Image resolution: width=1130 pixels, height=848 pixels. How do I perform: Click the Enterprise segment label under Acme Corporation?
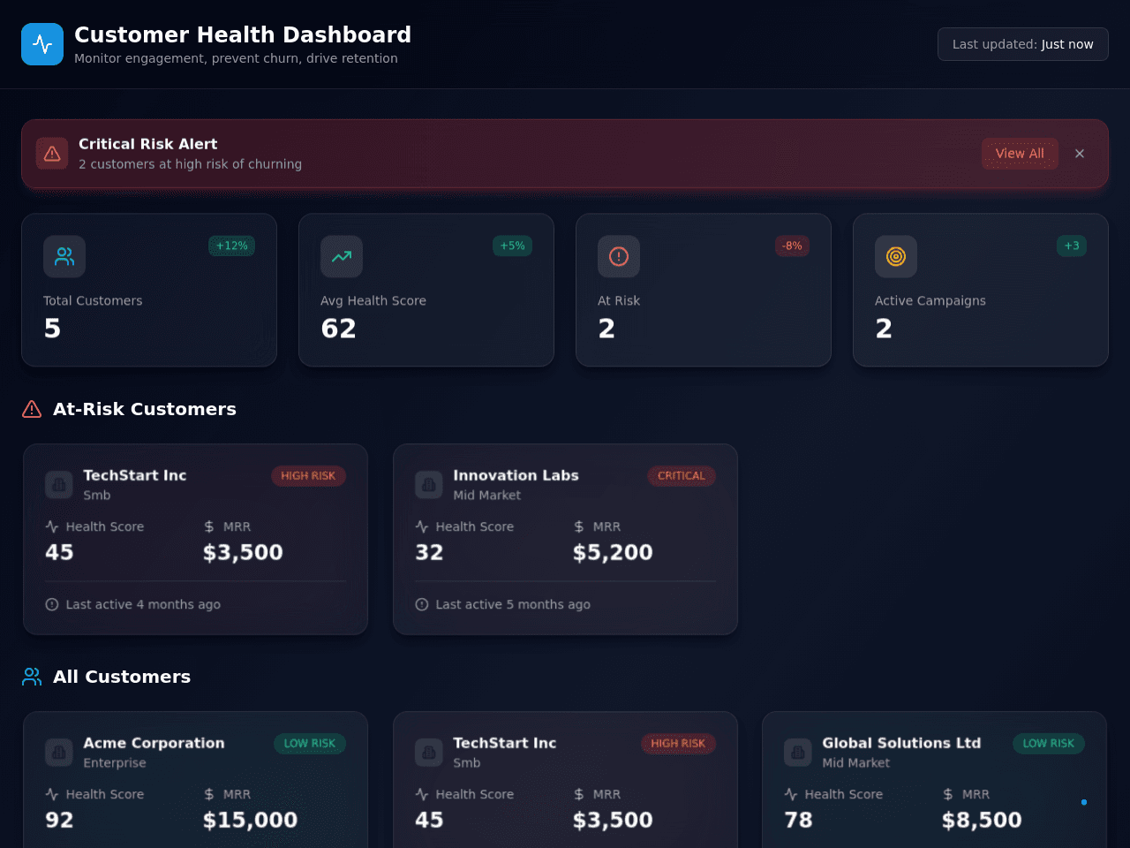[115, 763]
